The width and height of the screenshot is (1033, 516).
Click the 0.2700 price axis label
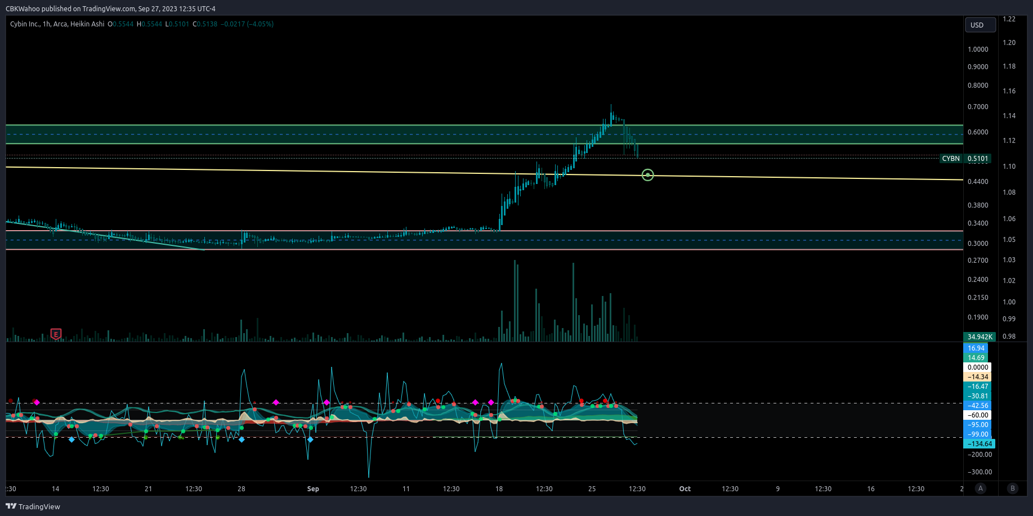(x=978, y=261)
